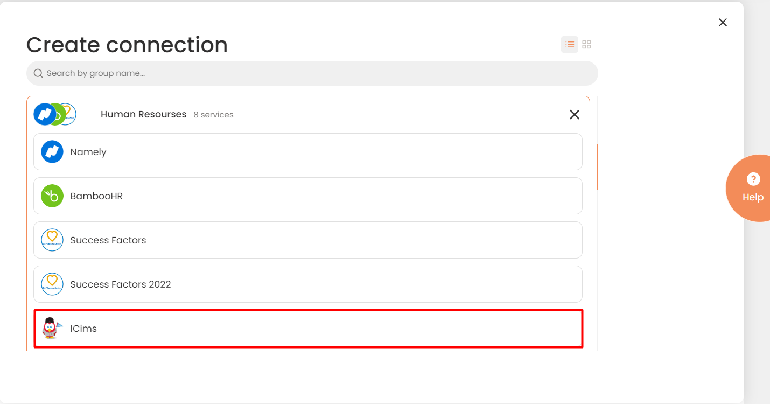The image size is (770, 404).
Task: Open the orange Help bubble
Action: (x=748, y=188)
